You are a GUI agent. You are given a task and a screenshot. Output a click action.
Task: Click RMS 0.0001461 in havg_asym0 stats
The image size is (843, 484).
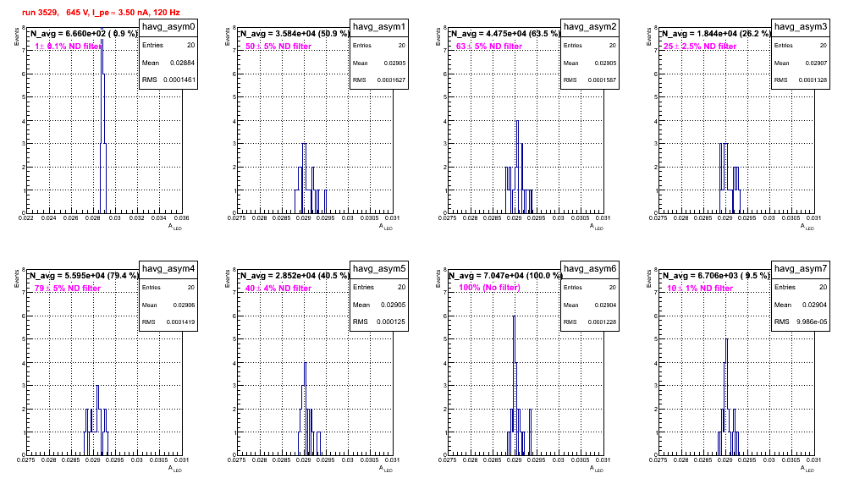(168, 80)
